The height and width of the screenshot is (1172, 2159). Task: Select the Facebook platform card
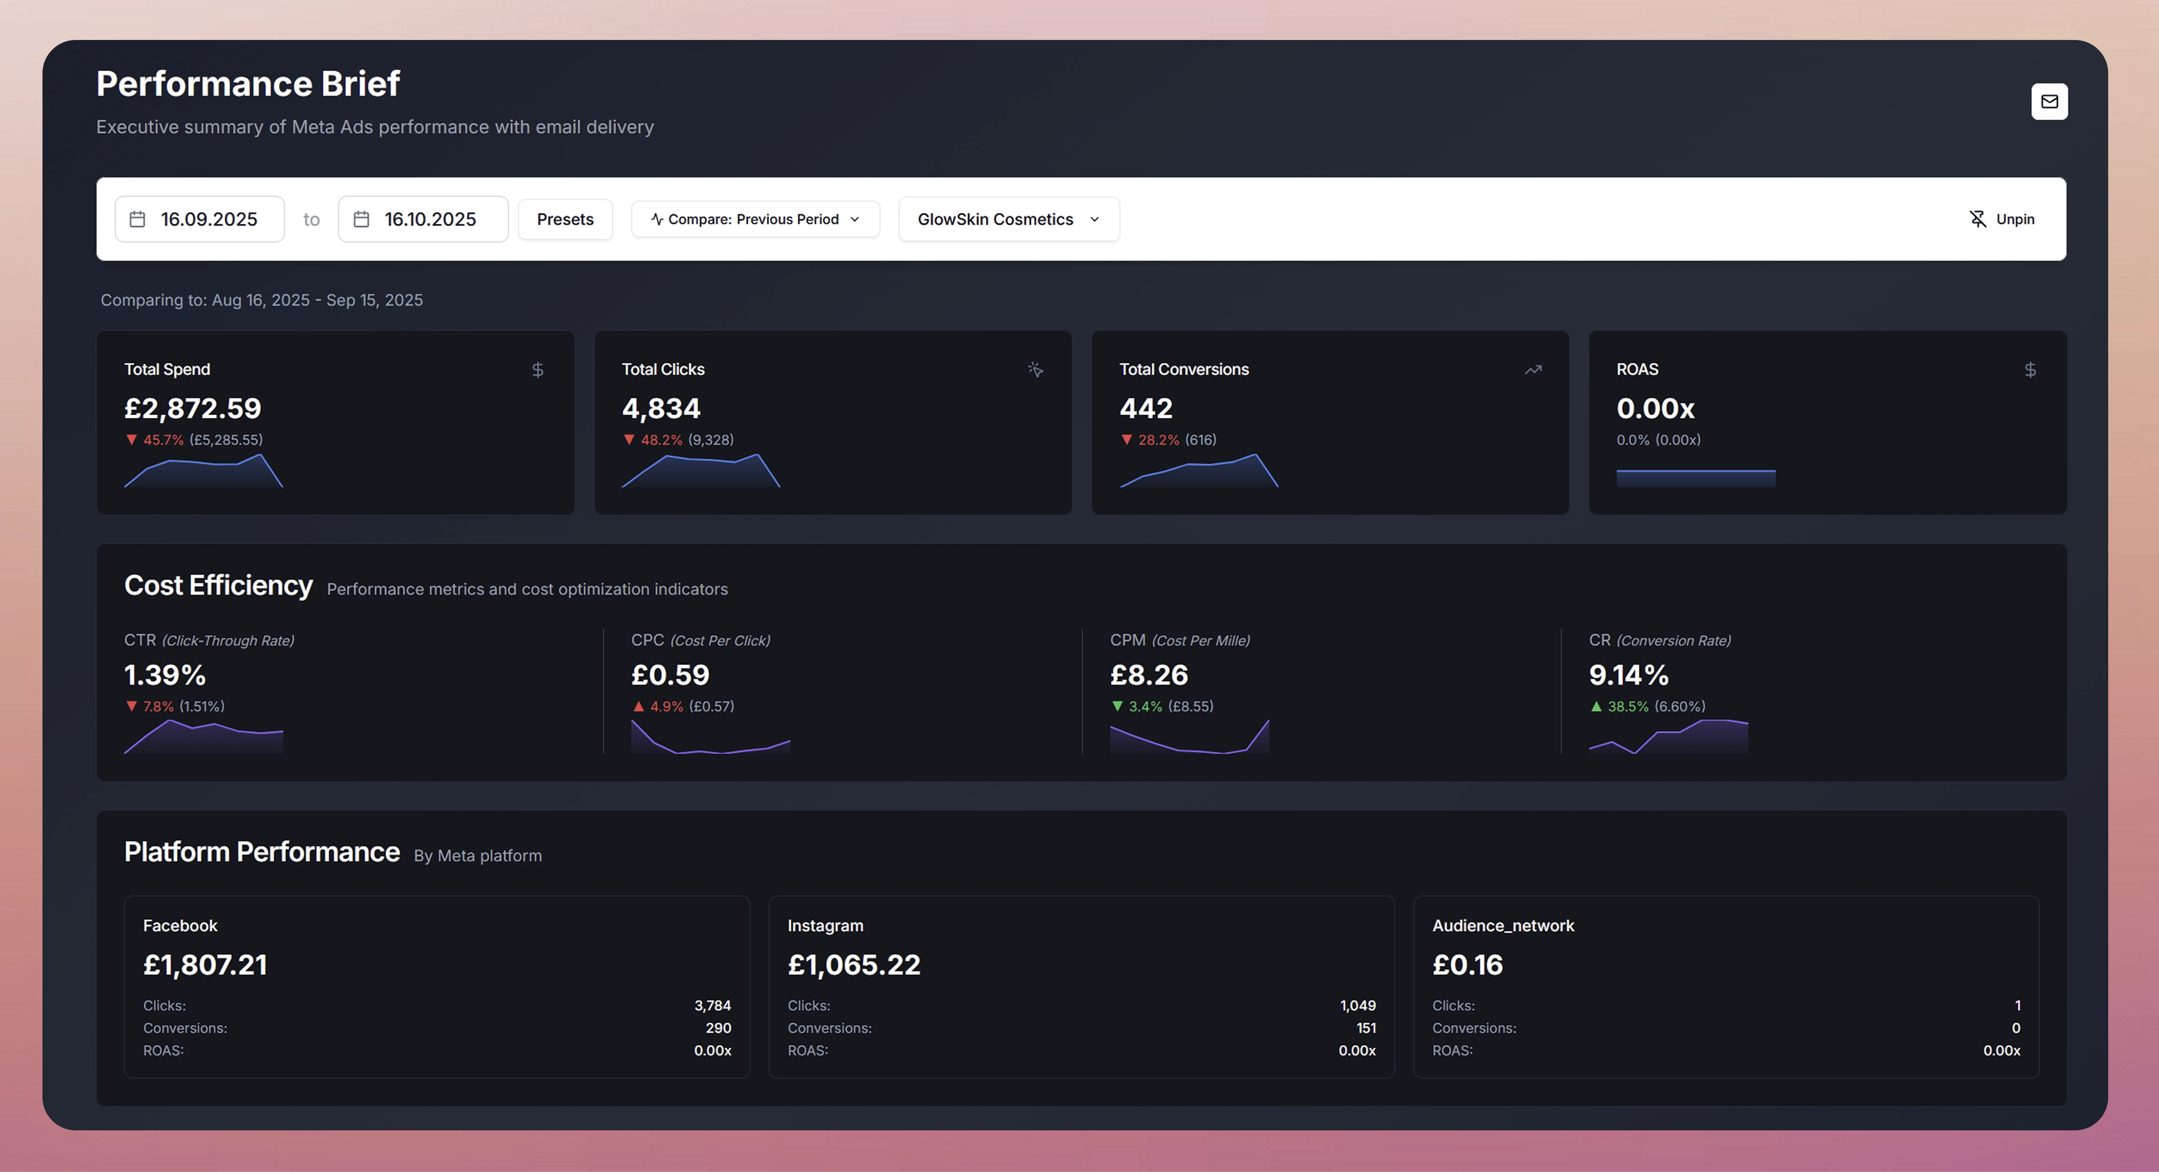[x=436, y=986]
